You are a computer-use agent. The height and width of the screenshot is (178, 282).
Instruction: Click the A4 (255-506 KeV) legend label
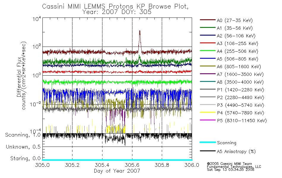coord(237,51)
